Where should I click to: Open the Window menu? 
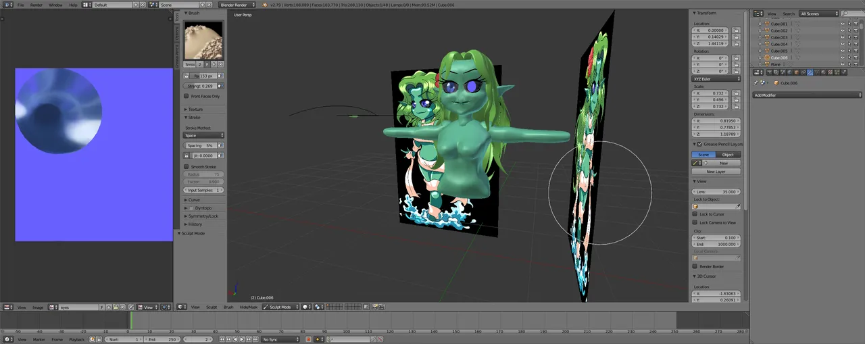click(x=55, y=5)
